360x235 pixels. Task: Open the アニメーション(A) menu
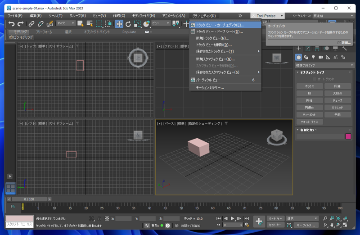173,16
